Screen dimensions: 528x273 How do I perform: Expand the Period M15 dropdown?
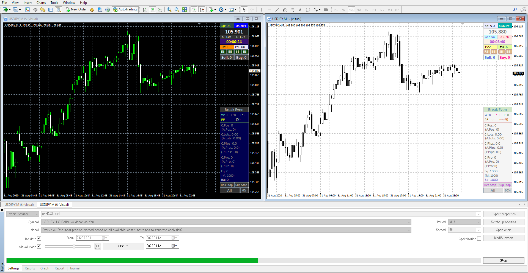coord(479,222)
